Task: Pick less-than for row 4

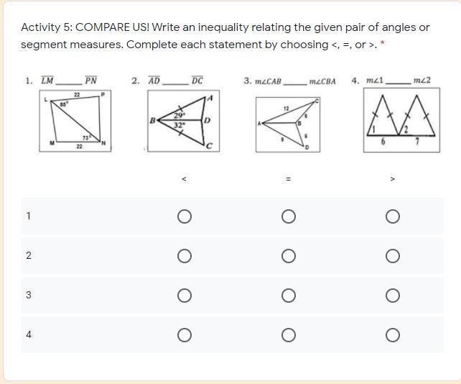Action: pyautogui.click(x=185, y=335)
